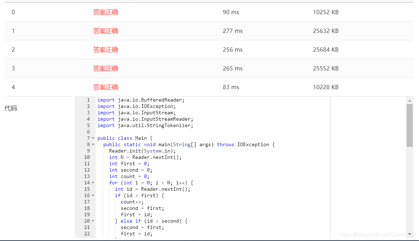This screenshot has height=241, width=419.
Task: Click the 265 ms runtime value
Action: click(232, 68)
